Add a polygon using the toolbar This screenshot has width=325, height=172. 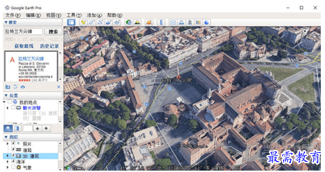coord(92,23)
